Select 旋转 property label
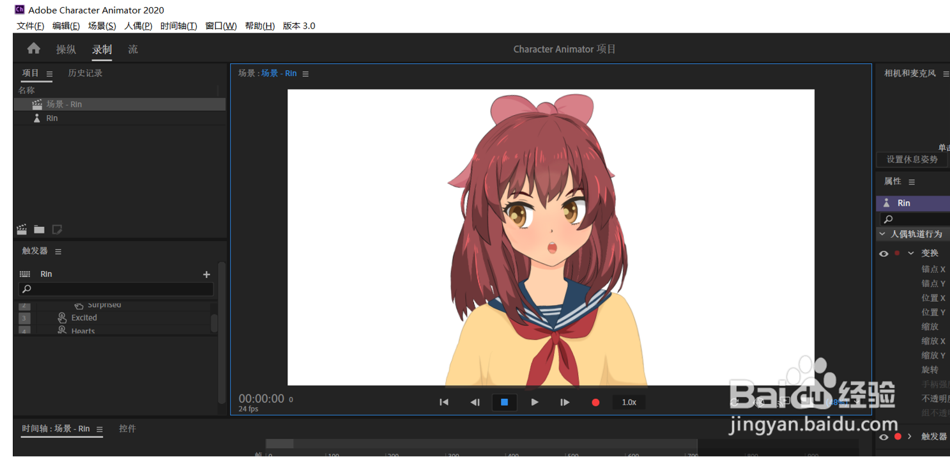This screenshot has width=950, height=457. (930, 369)
